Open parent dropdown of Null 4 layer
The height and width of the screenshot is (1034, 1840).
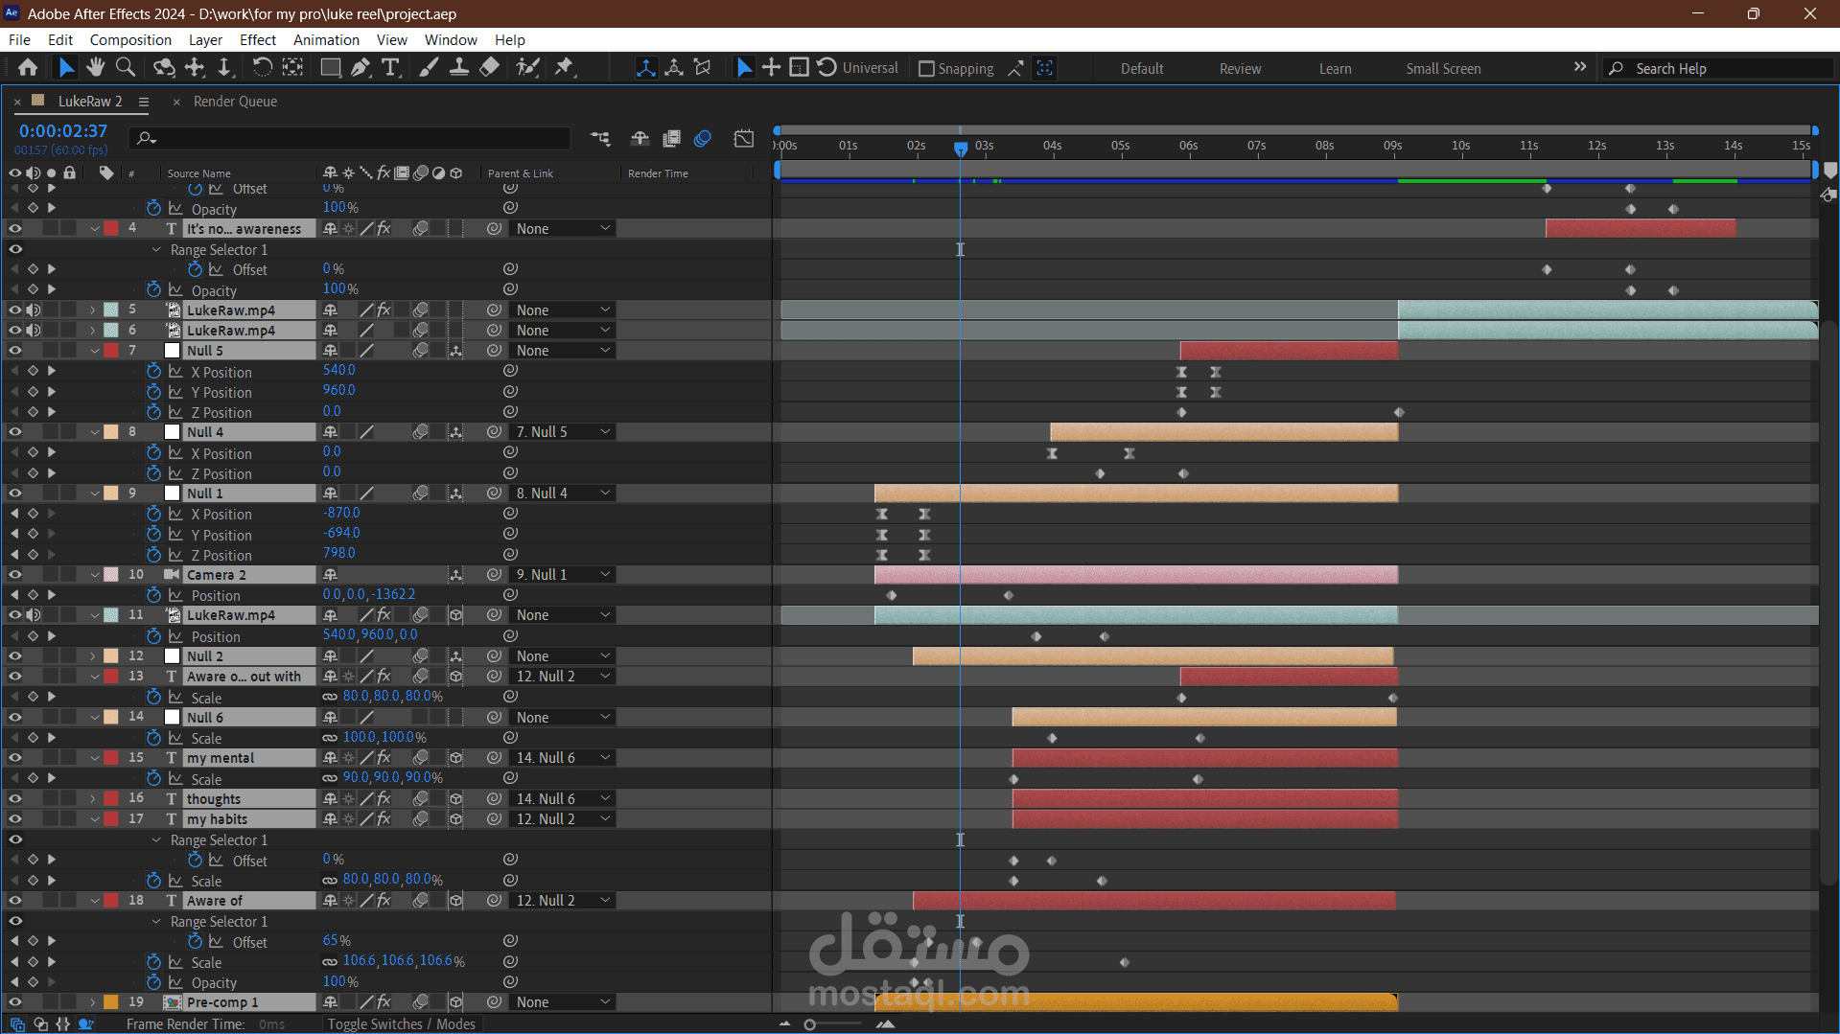coord(562,432)
